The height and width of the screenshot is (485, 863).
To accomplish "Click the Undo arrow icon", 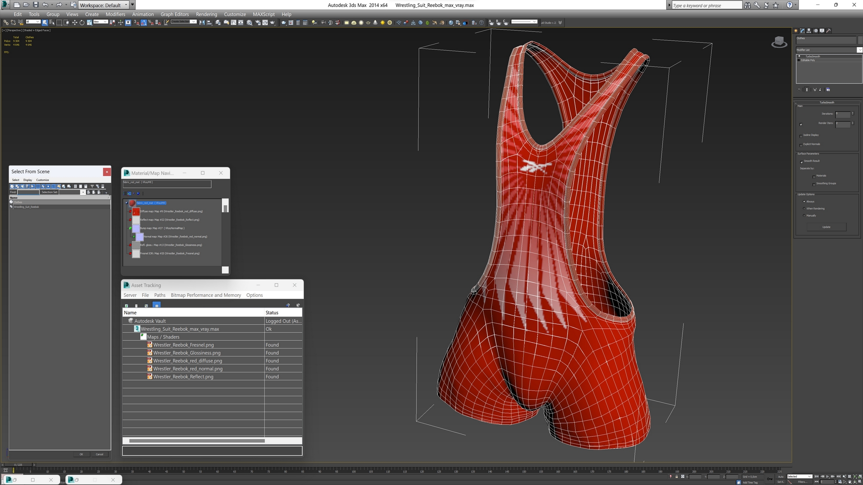I will [45, 5].
